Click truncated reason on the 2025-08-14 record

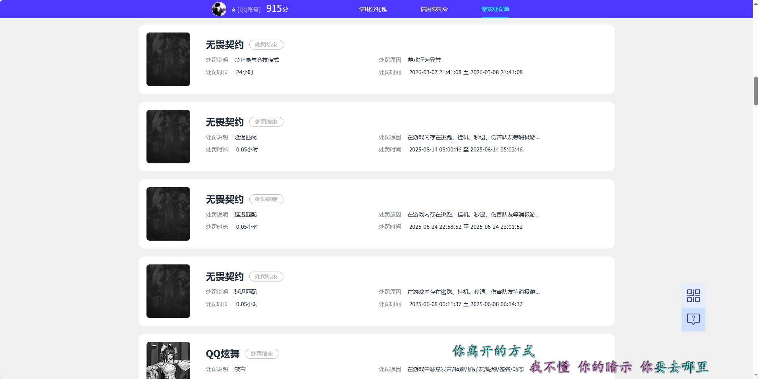[474, 137]
